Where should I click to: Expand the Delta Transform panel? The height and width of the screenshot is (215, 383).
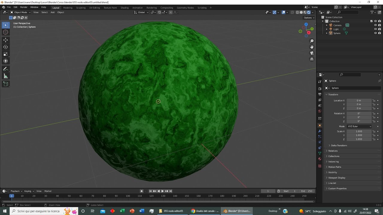[339, 145]
